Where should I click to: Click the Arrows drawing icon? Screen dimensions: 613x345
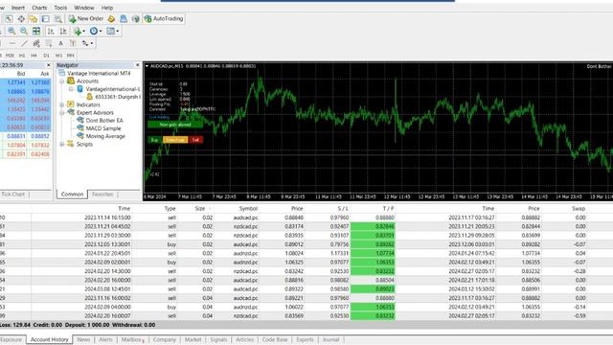85,43
